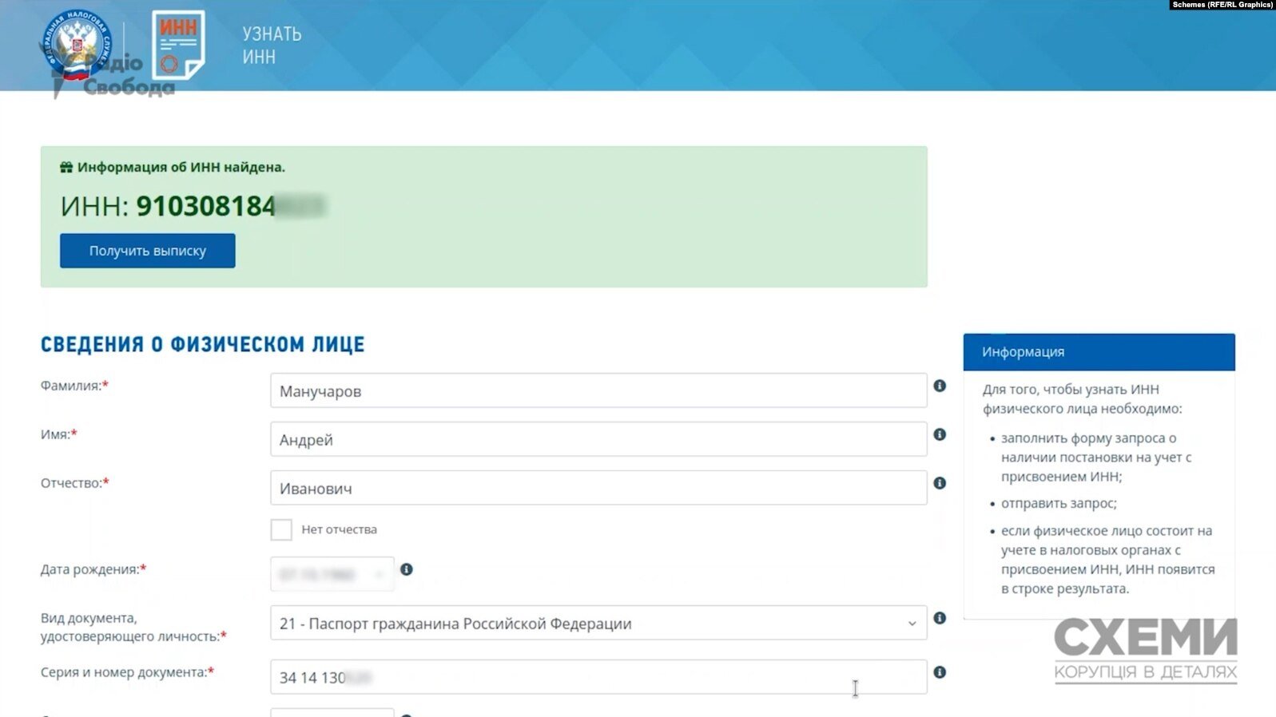Click info icon beside Фамилия field
This screenshot has height=717, width=1276.
(940, 386)
